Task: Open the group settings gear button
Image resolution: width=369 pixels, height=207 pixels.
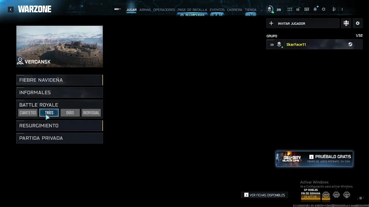Action: point(358,23)
